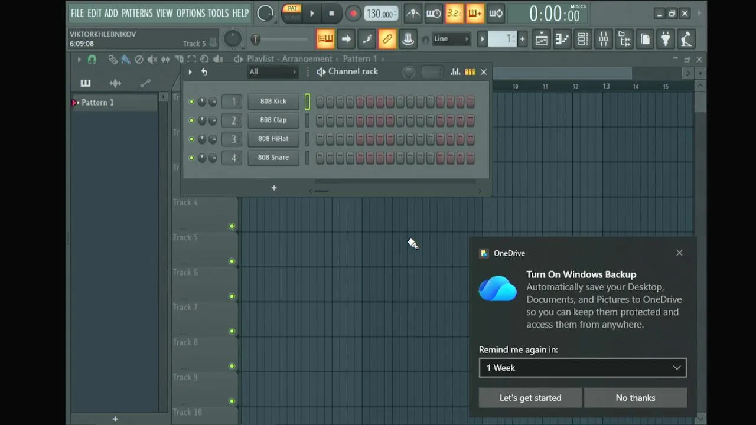Click No thanks in OneDrive popup
This screenshot has height=425, width=756.
click(636, 398)
